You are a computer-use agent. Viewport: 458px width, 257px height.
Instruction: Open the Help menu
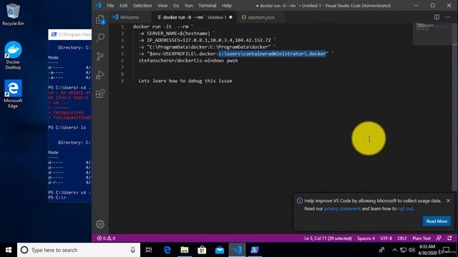tap(226, 6)
